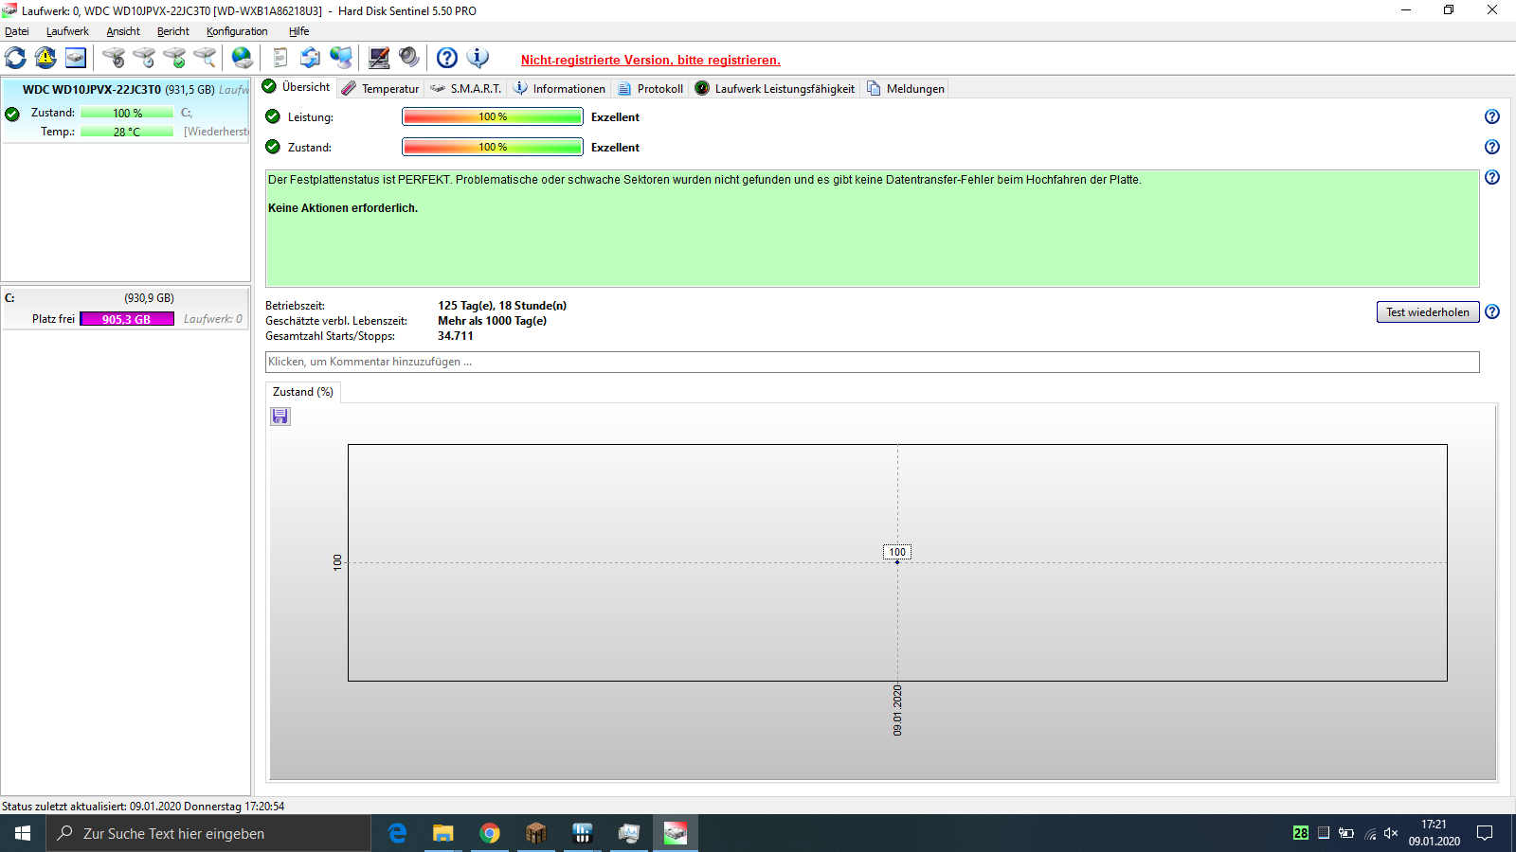Click the help icon beside Leistung row
Screen dimensions: 1516x852
[1492, 116]
